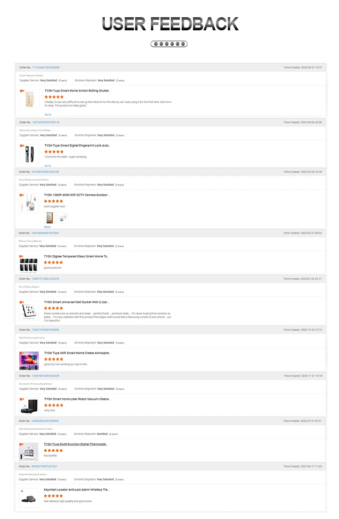This screenshot has width=339, height=519.
Task: Click the rolling shutter switch product image
Action: point(29,99)
